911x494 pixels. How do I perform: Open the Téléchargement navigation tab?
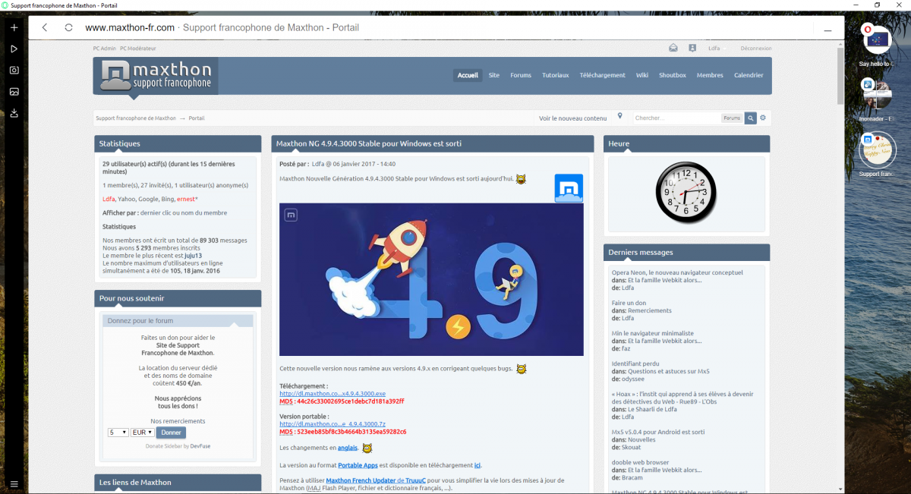[x=602, y=75]
